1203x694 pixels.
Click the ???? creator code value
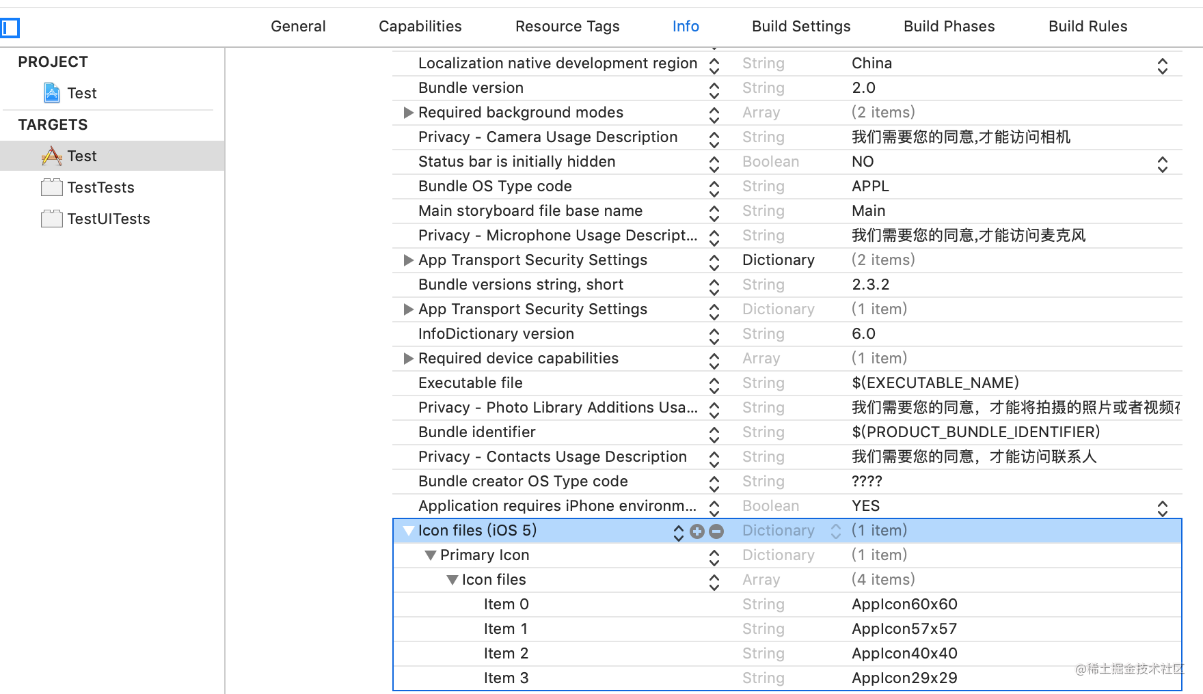coord(867,481)
